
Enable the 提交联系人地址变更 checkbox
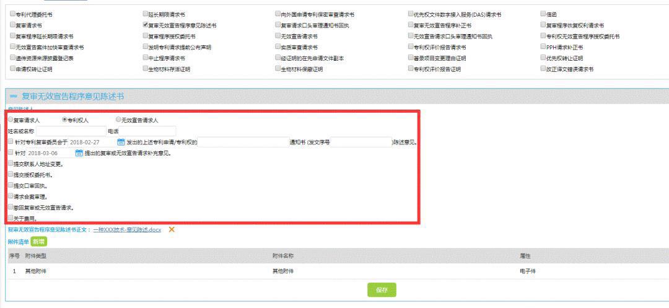tap(11, 164)
